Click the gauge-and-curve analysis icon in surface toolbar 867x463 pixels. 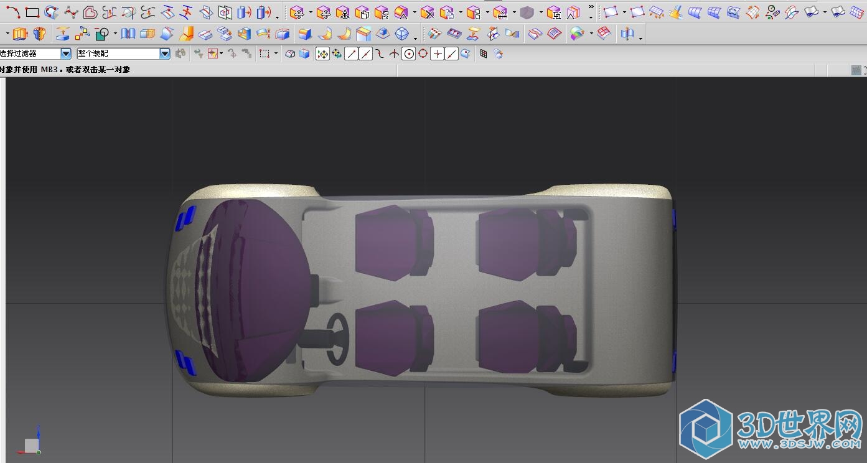pyautogui.click(x=772, y=12)
